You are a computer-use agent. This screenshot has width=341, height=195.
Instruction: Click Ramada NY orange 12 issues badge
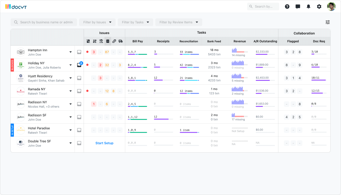[107, 91]
